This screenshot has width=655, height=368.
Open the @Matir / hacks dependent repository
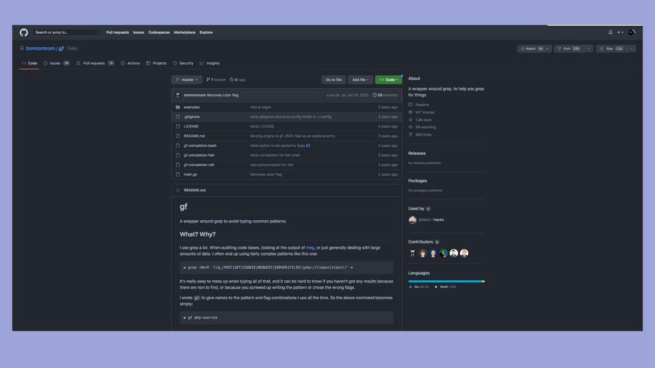tap(431, 220)
